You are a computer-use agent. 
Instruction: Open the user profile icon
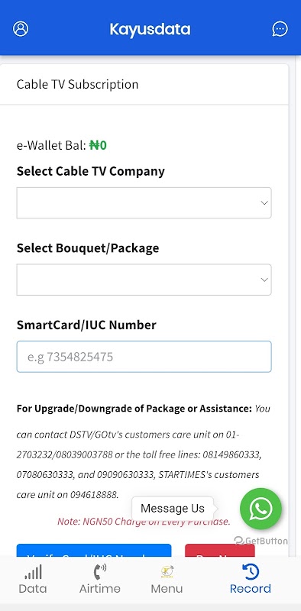tap(21, 29)
